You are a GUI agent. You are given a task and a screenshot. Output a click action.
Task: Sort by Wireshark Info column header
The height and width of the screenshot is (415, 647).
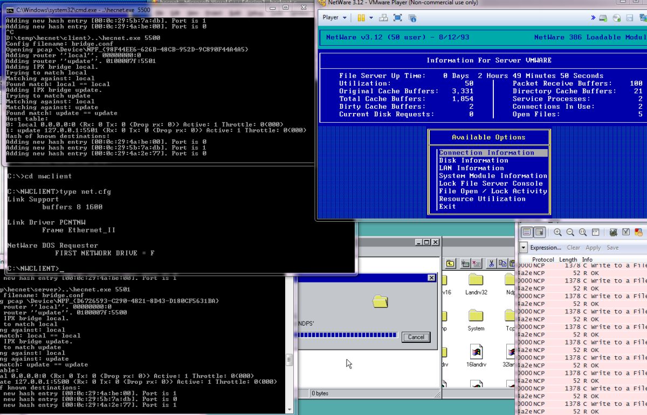coord(587,259)
